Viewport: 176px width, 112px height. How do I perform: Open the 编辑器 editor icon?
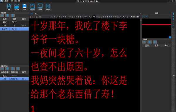[48, 7]
